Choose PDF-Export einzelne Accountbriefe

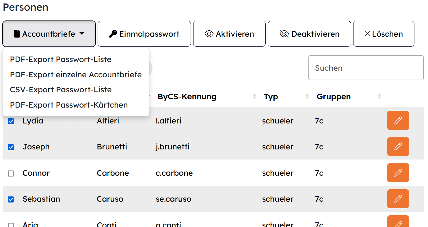[76, 75]
